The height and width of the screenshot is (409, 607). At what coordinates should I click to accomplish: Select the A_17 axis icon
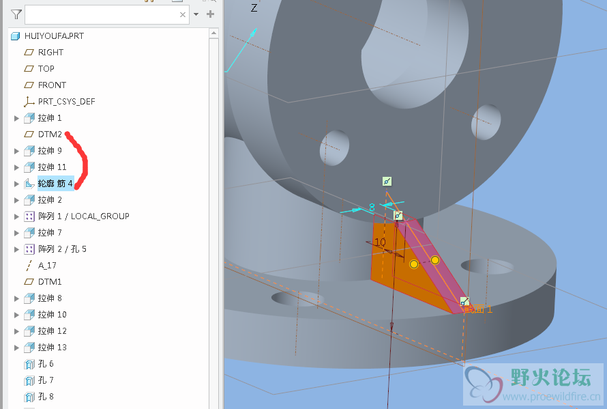click(29, 266)
